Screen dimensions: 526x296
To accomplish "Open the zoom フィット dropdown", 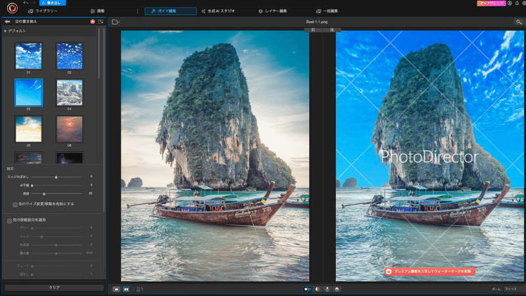I will tap(515, 289).
